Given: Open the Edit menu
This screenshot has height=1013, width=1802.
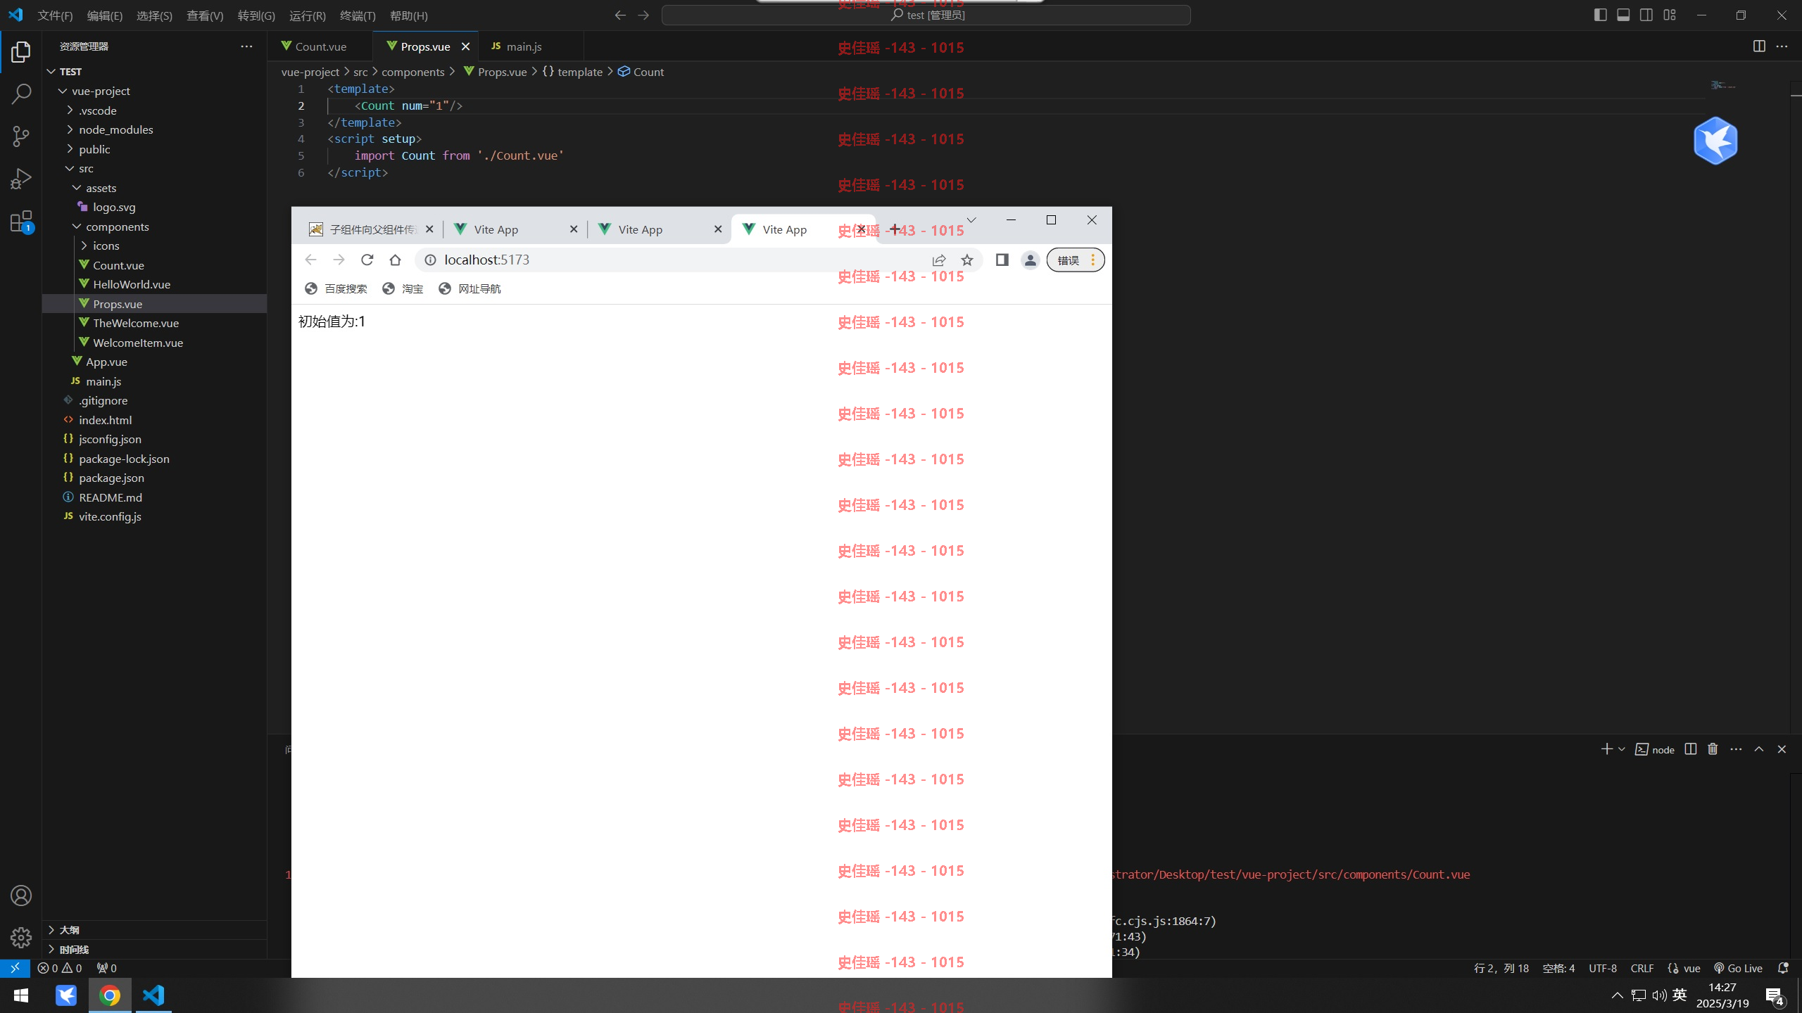Looking at the screenshot, I should [104, 15].
